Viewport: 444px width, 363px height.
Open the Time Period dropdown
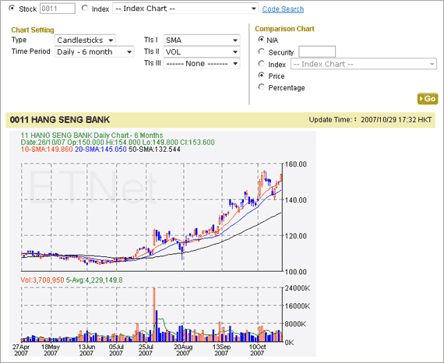(94, 52)
